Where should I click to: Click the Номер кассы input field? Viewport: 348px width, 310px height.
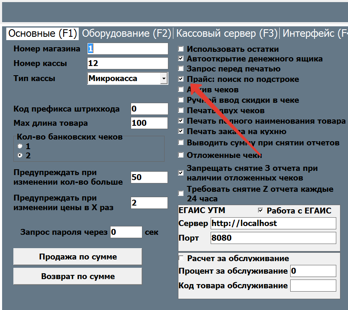tap(127, 64)
